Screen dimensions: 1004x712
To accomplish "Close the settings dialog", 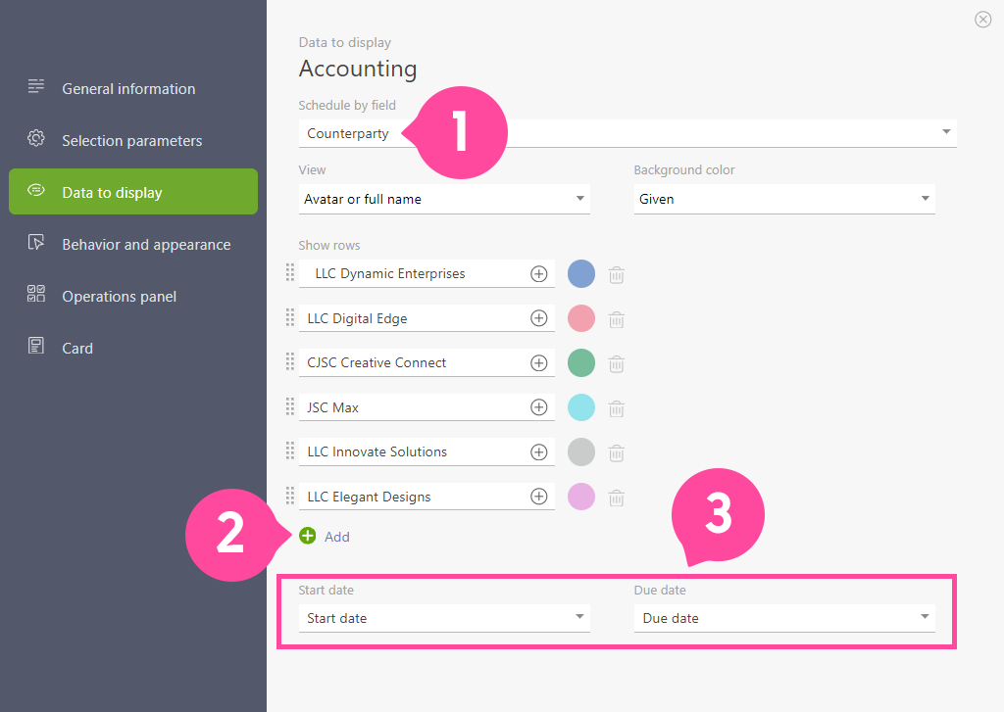I will click(982, 20).
